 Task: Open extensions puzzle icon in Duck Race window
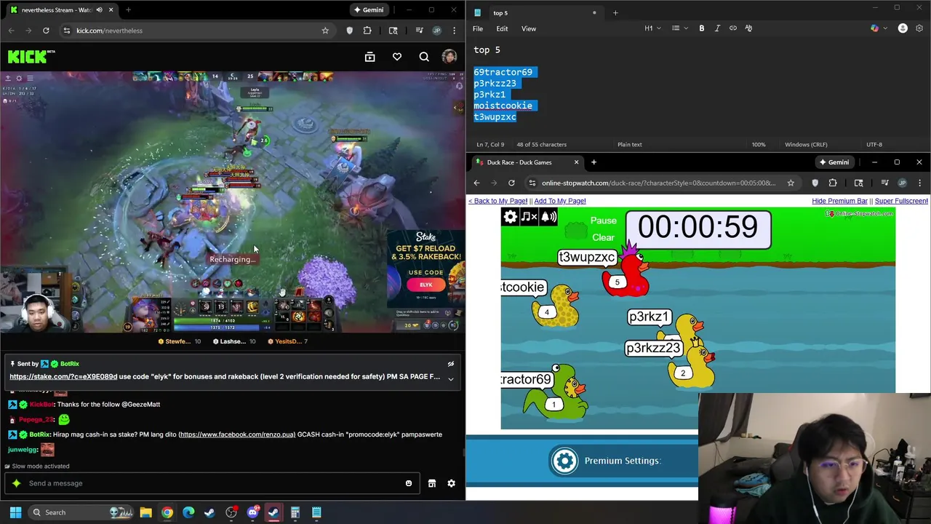[833, 183]
